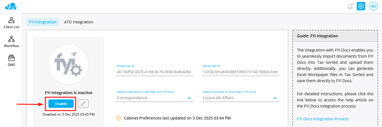Viewport: 382px width, 127px height.
Task: Expand the Load Files cabinet dropdown arrow
Action: click(189, 98)
